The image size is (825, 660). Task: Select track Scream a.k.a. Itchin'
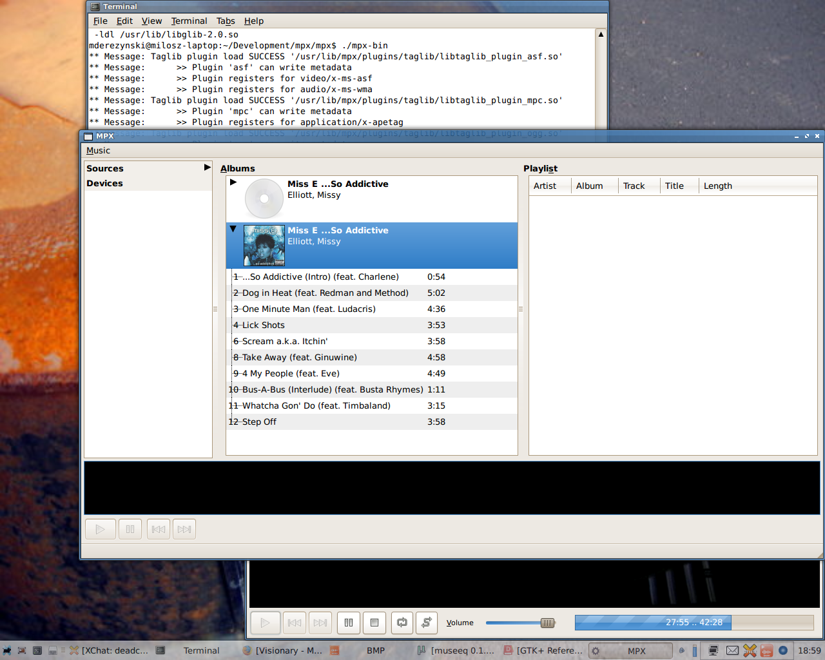372,341
